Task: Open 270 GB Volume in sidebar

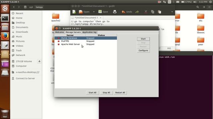Action: point(24,61)
